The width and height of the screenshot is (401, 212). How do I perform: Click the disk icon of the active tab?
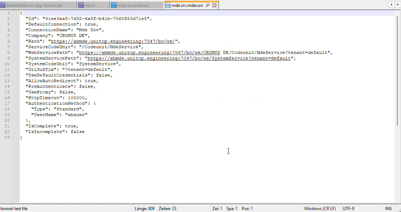168,5
